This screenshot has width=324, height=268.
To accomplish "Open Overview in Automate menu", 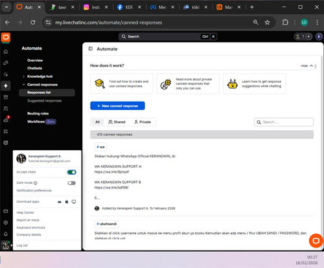I will click(x=35, y=60).
